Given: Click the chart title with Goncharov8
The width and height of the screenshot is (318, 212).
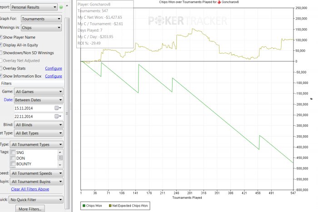Looking at the screenshot, I should [x=199, y=2].
